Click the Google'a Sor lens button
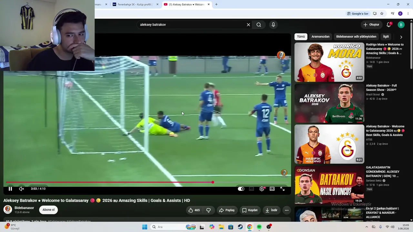This screenshot has width=413, height=232. pos(358,14)
